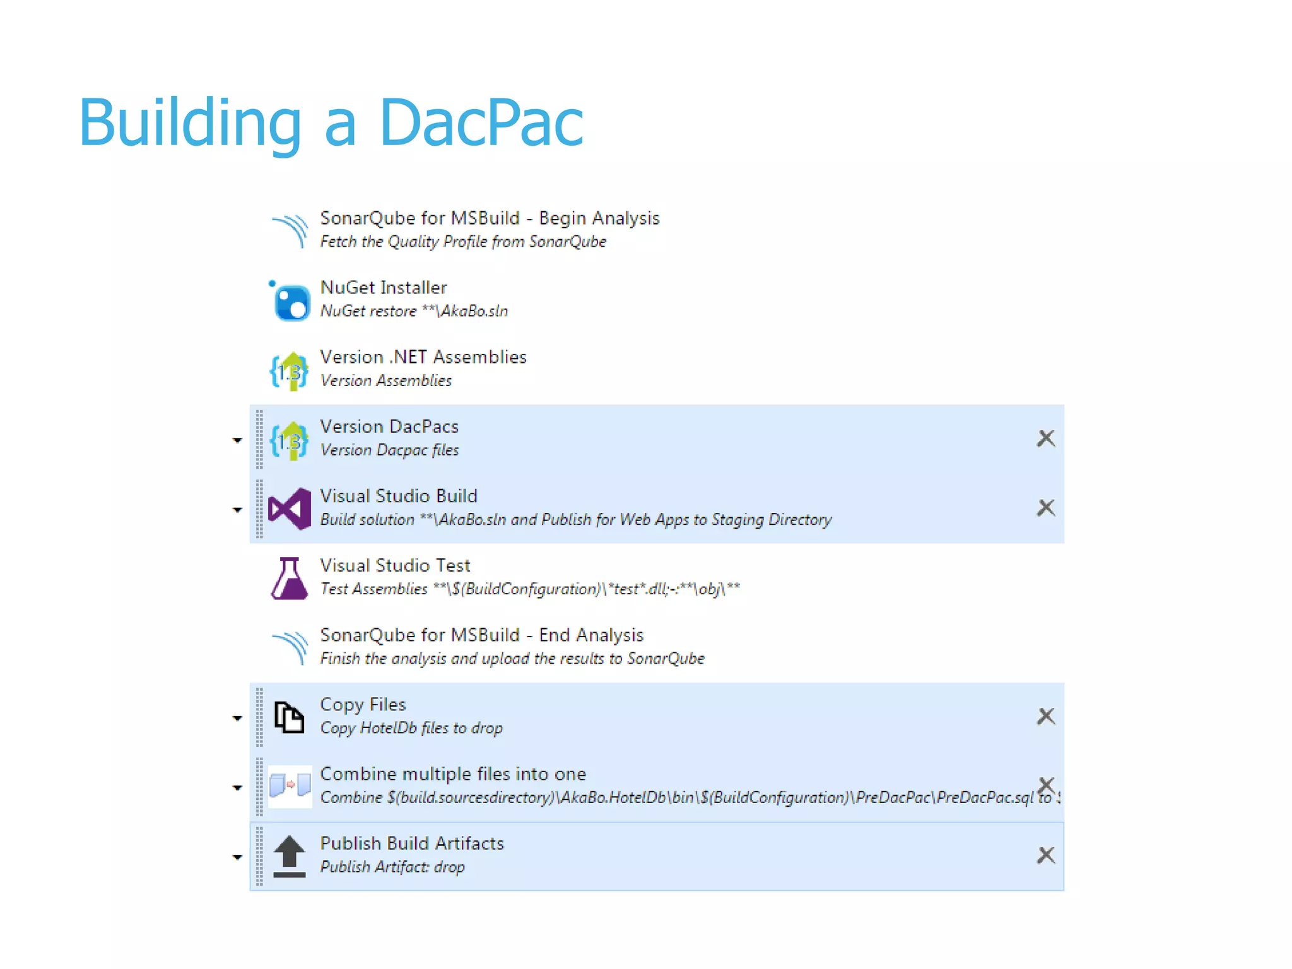Click 'Combine $(build.sourcesdirectory)' description text
The image size is (1292, 969).
(690, 798)
